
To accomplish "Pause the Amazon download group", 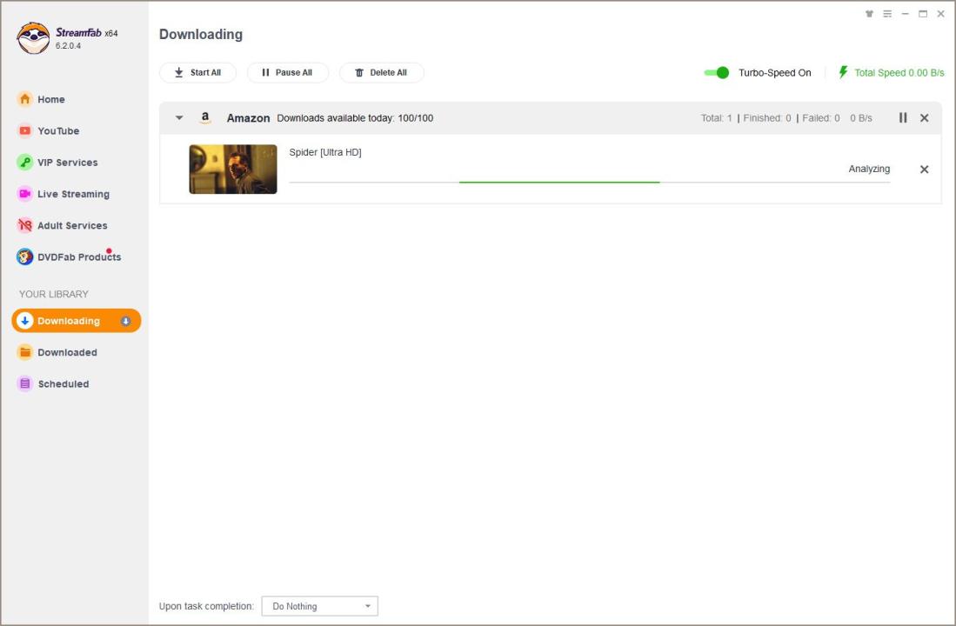I will (x=903, y=118).
